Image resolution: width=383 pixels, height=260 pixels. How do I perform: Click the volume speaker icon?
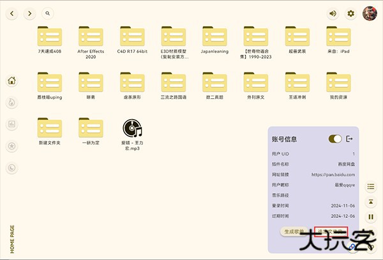click(x=333, y=13)
